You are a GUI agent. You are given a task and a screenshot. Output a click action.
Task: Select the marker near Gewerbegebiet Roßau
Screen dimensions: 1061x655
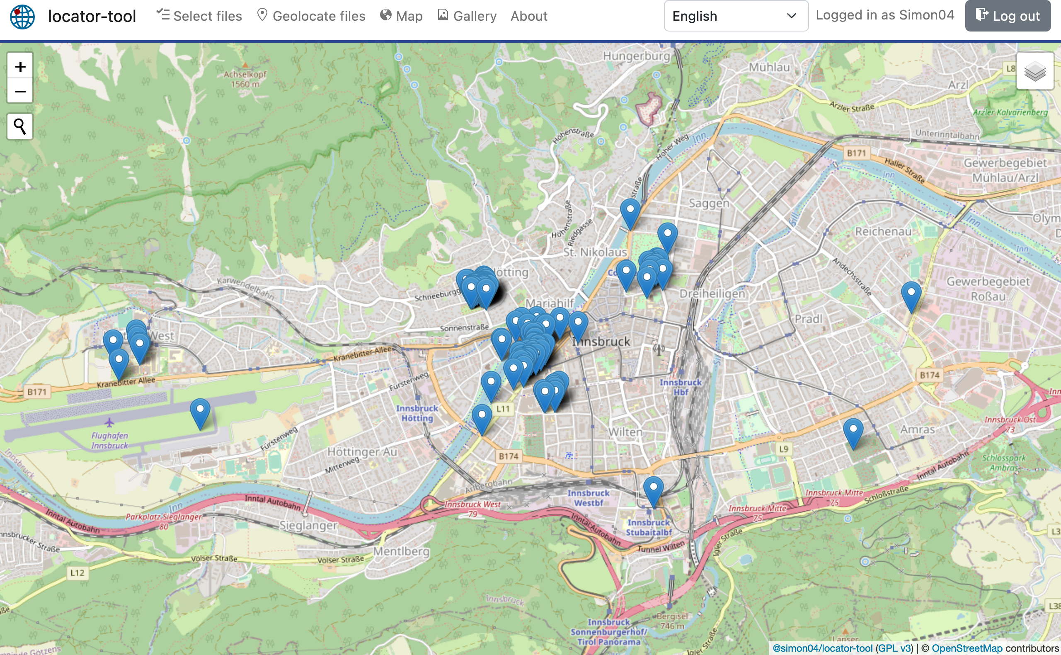click(x=911, y=297)
